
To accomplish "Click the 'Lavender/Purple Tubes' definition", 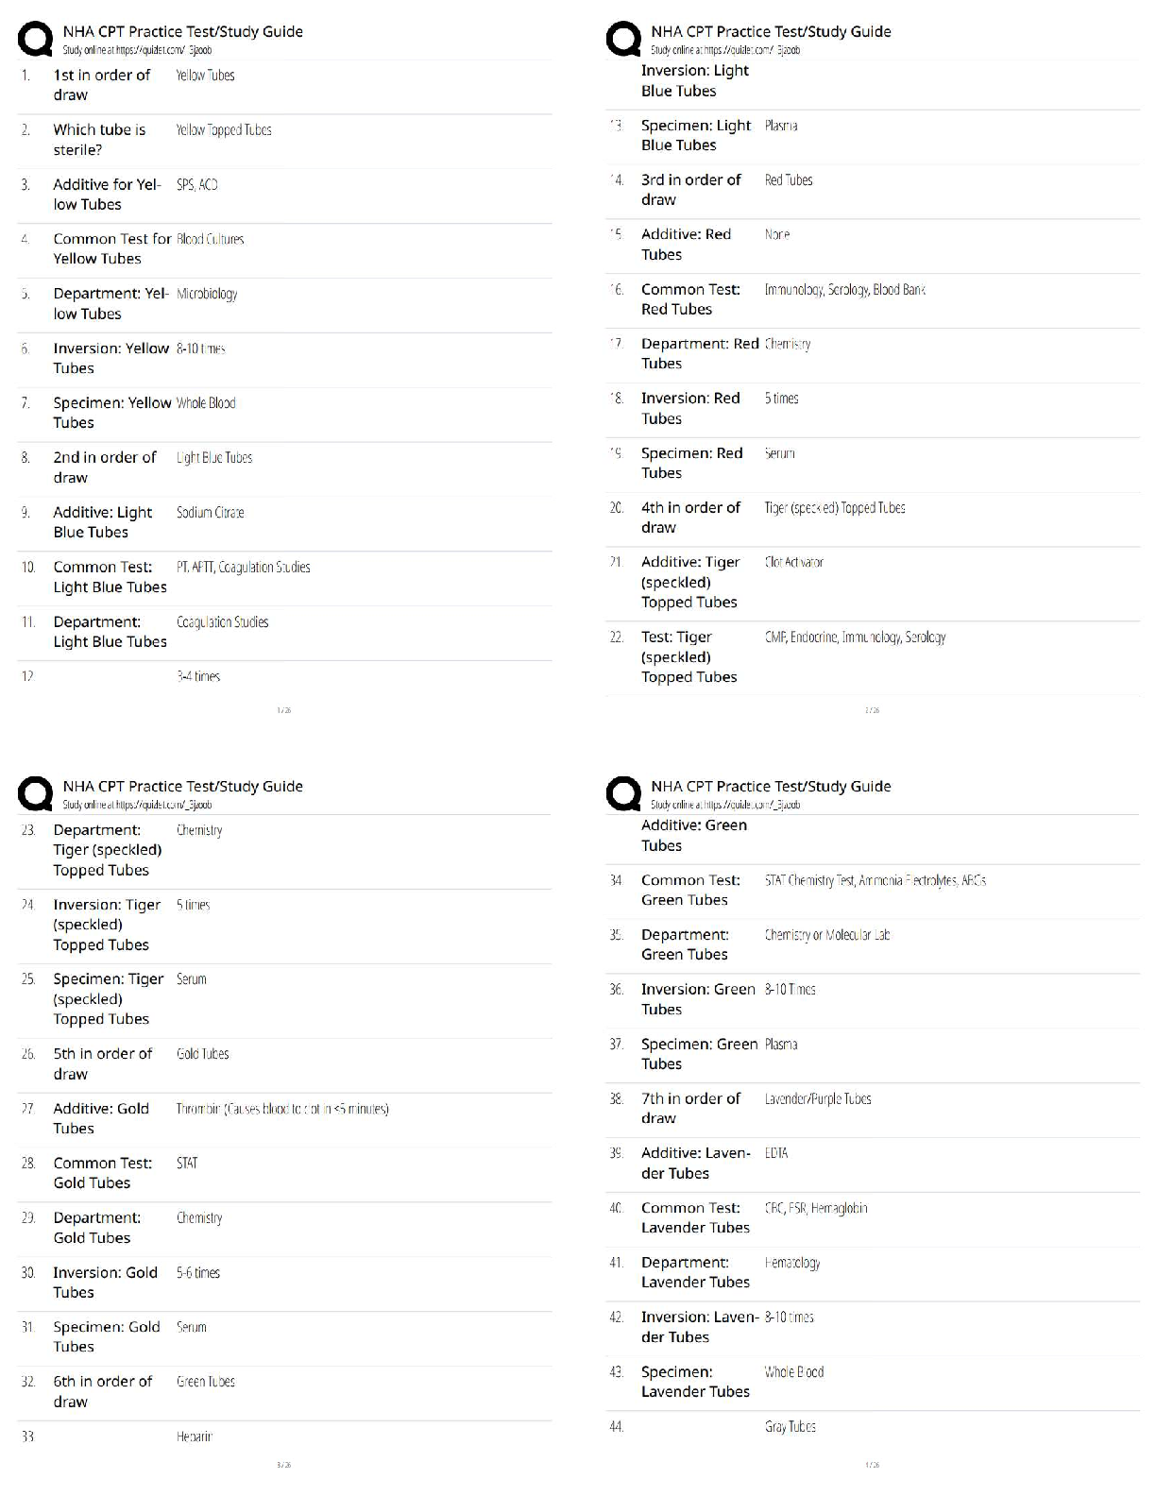I will [x=818, y=1098].
